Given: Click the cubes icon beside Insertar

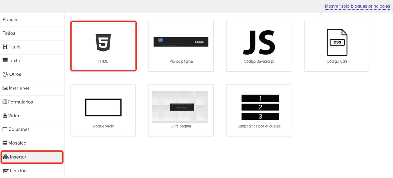Looking at the screenshot, I should pos(6,157).
